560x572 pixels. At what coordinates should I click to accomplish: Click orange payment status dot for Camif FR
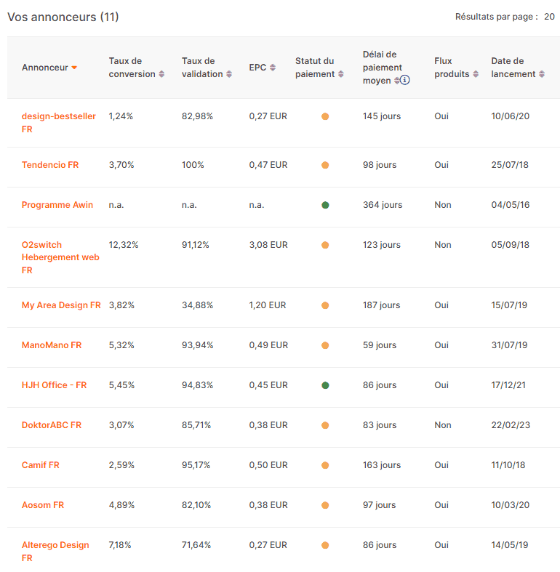(325, 465)
